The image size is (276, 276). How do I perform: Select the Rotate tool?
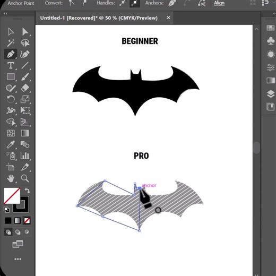click(x=11, y=99)
